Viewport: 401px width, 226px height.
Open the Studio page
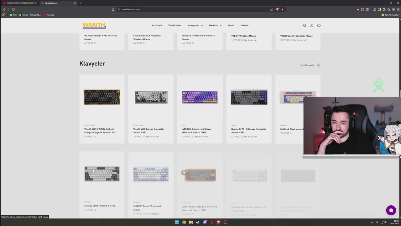[x=231, y=25]
